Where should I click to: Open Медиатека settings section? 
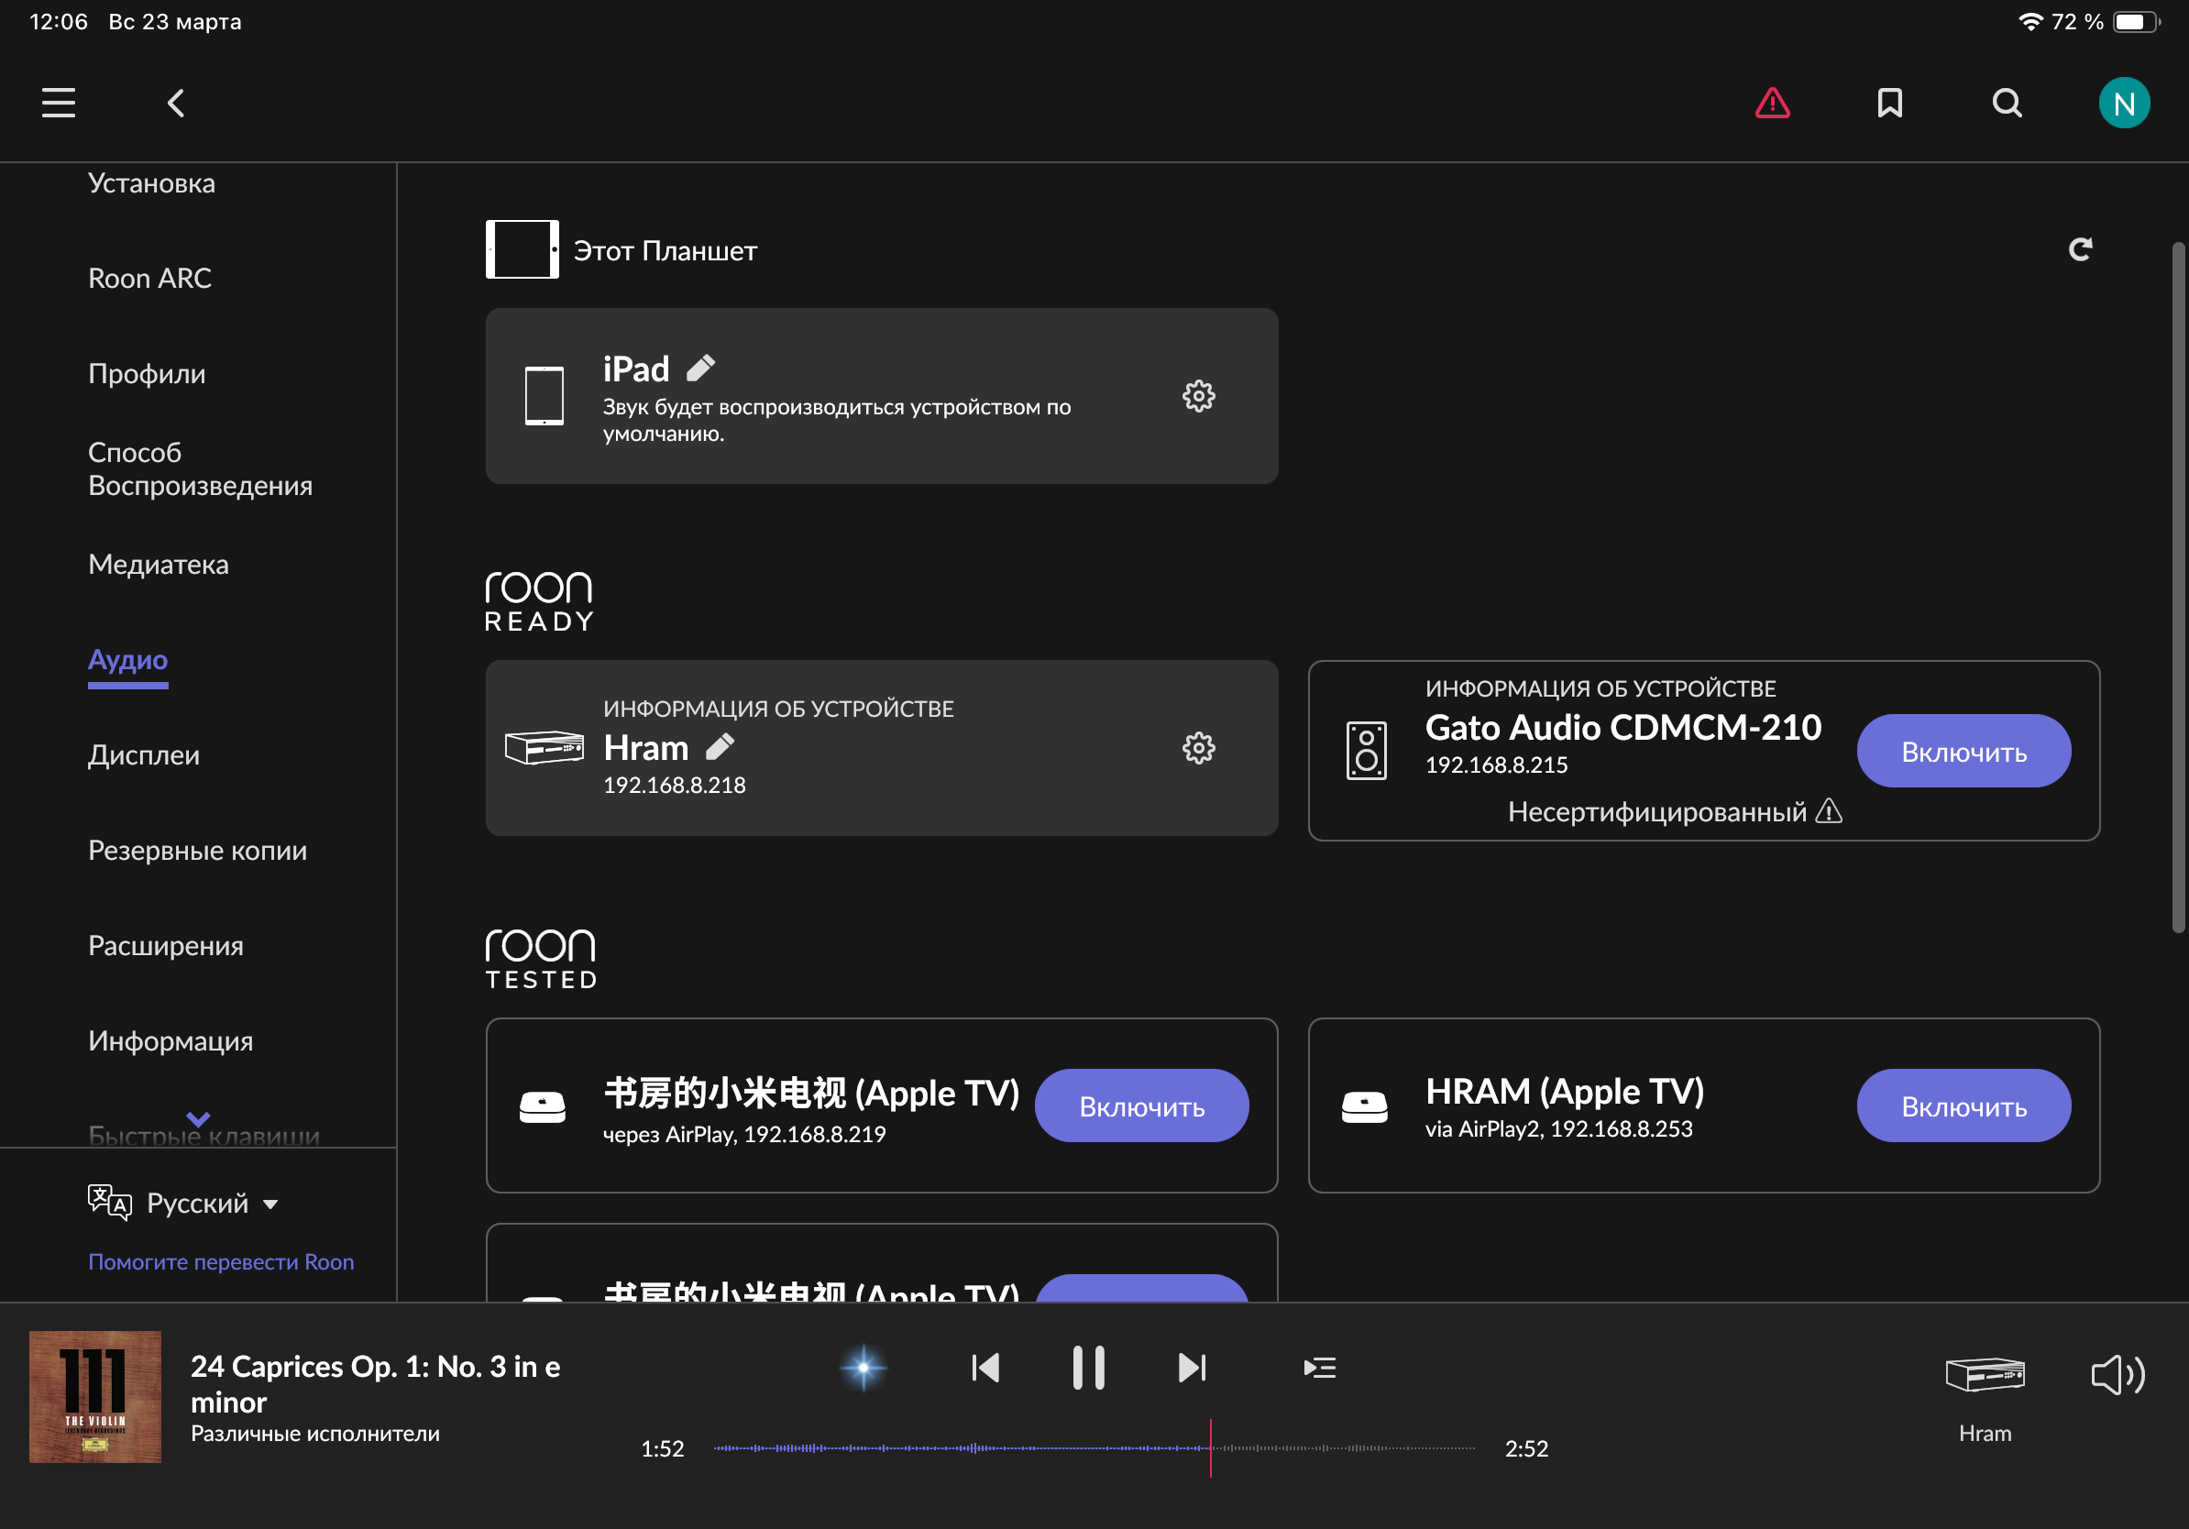(159, 565)
